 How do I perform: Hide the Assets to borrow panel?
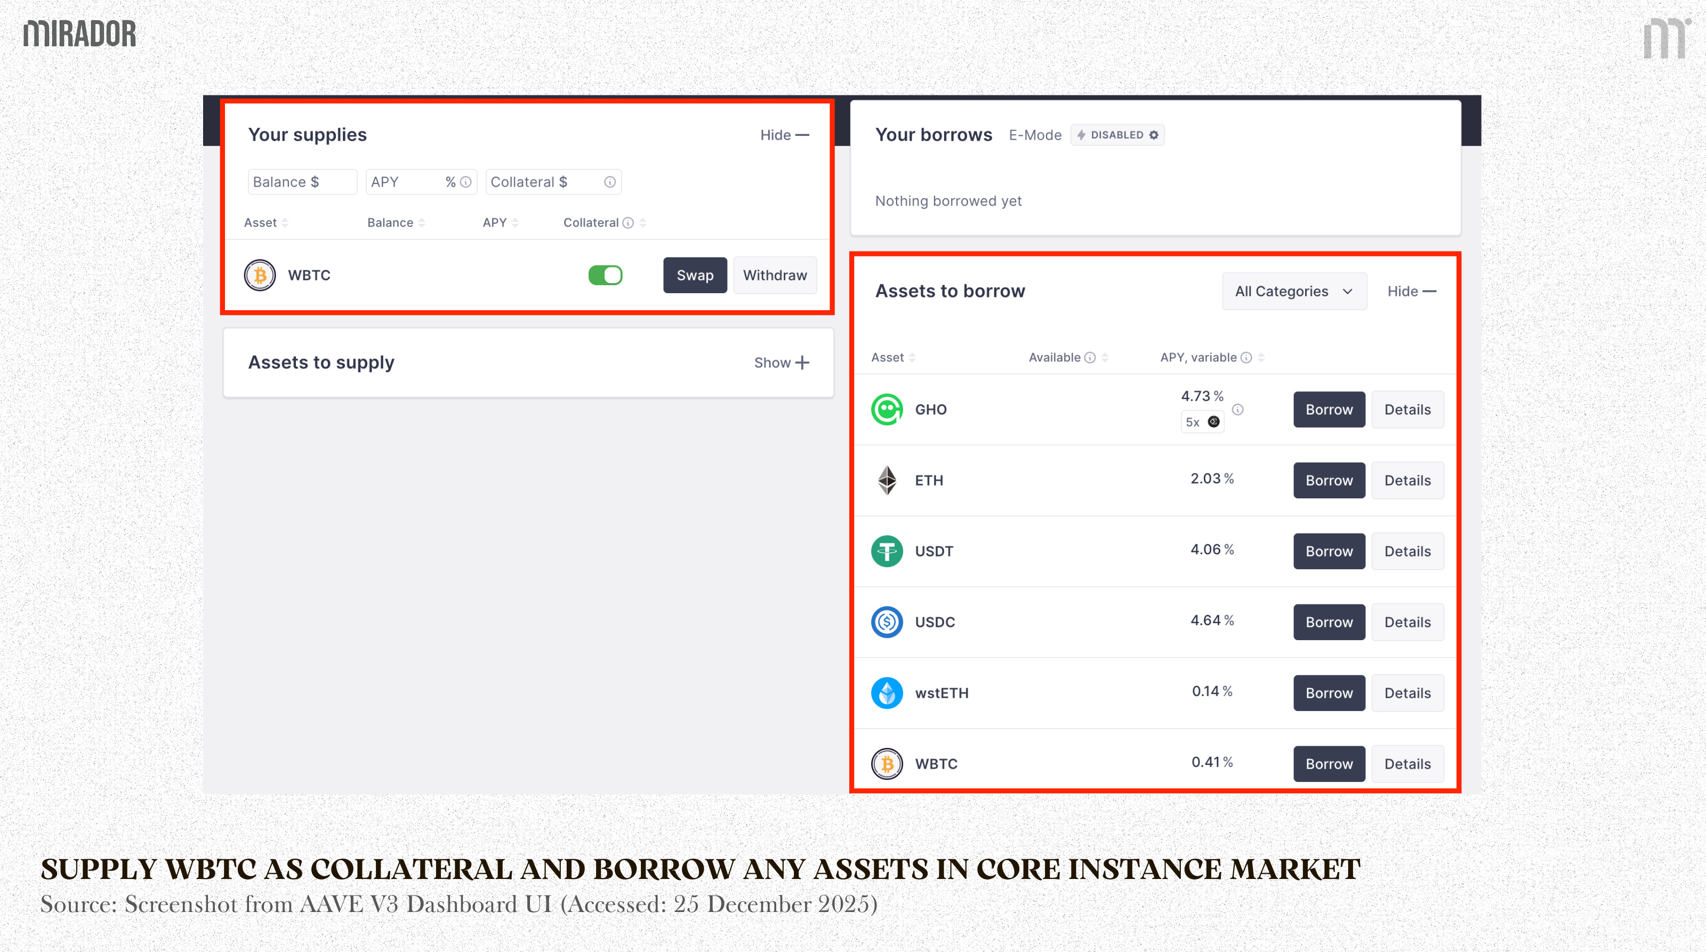tap(1411, 291)
